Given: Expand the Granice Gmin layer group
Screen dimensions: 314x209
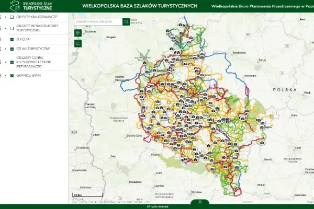Looking at the screenshot, I should click(x=5, y=76).
